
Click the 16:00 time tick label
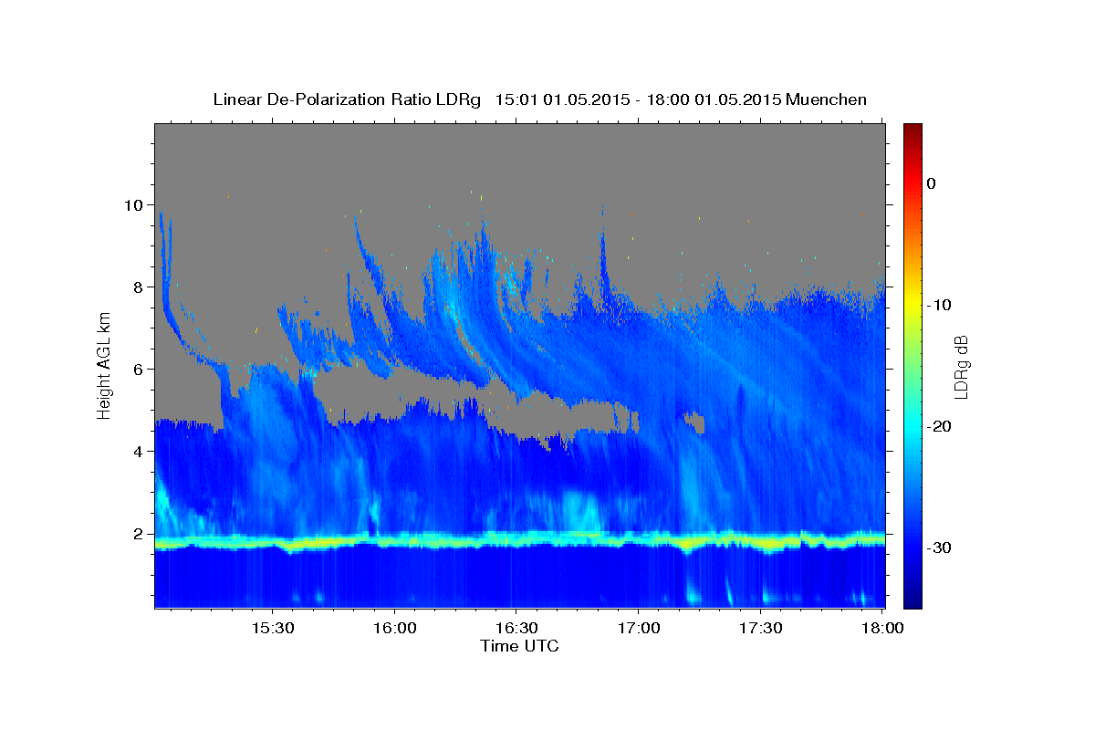coord(394,629)
